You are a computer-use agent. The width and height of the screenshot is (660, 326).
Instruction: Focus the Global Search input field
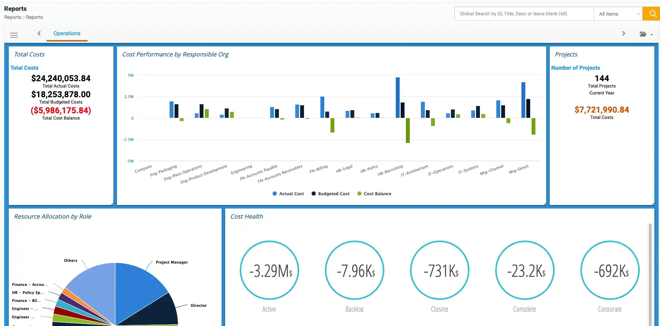coord(524,14)
